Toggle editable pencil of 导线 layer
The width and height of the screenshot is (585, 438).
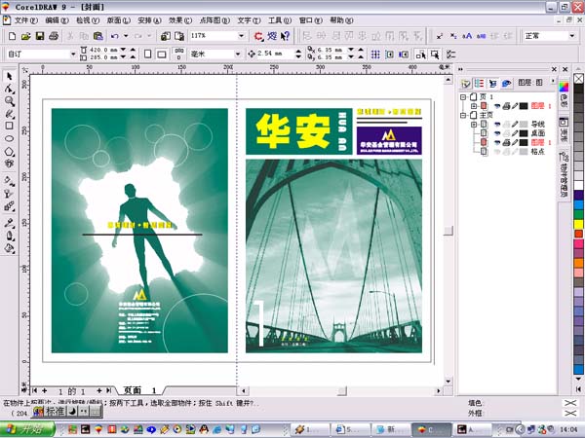tap(515, 124)
